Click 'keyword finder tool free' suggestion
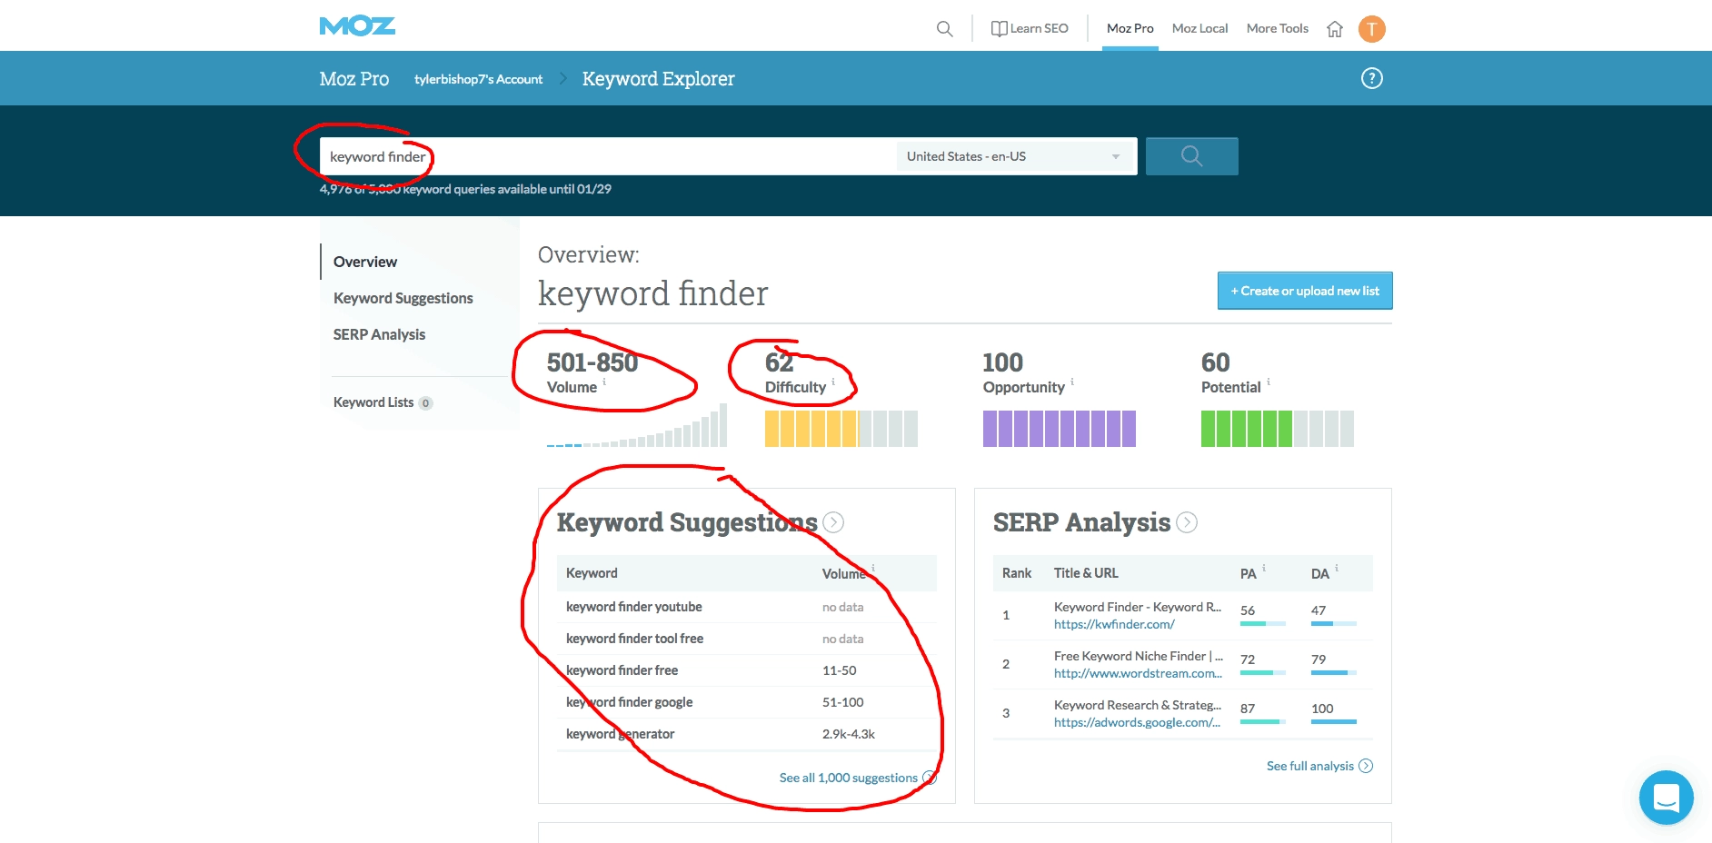1712x843 pixels. click(x=634, y=639)
